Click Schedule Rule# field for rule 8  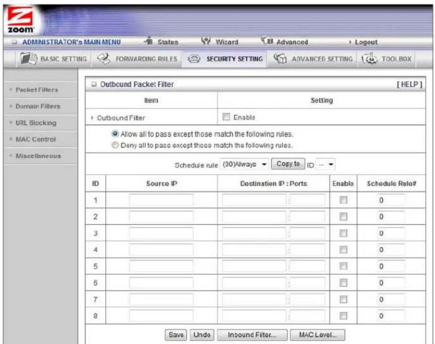(391, 316)
